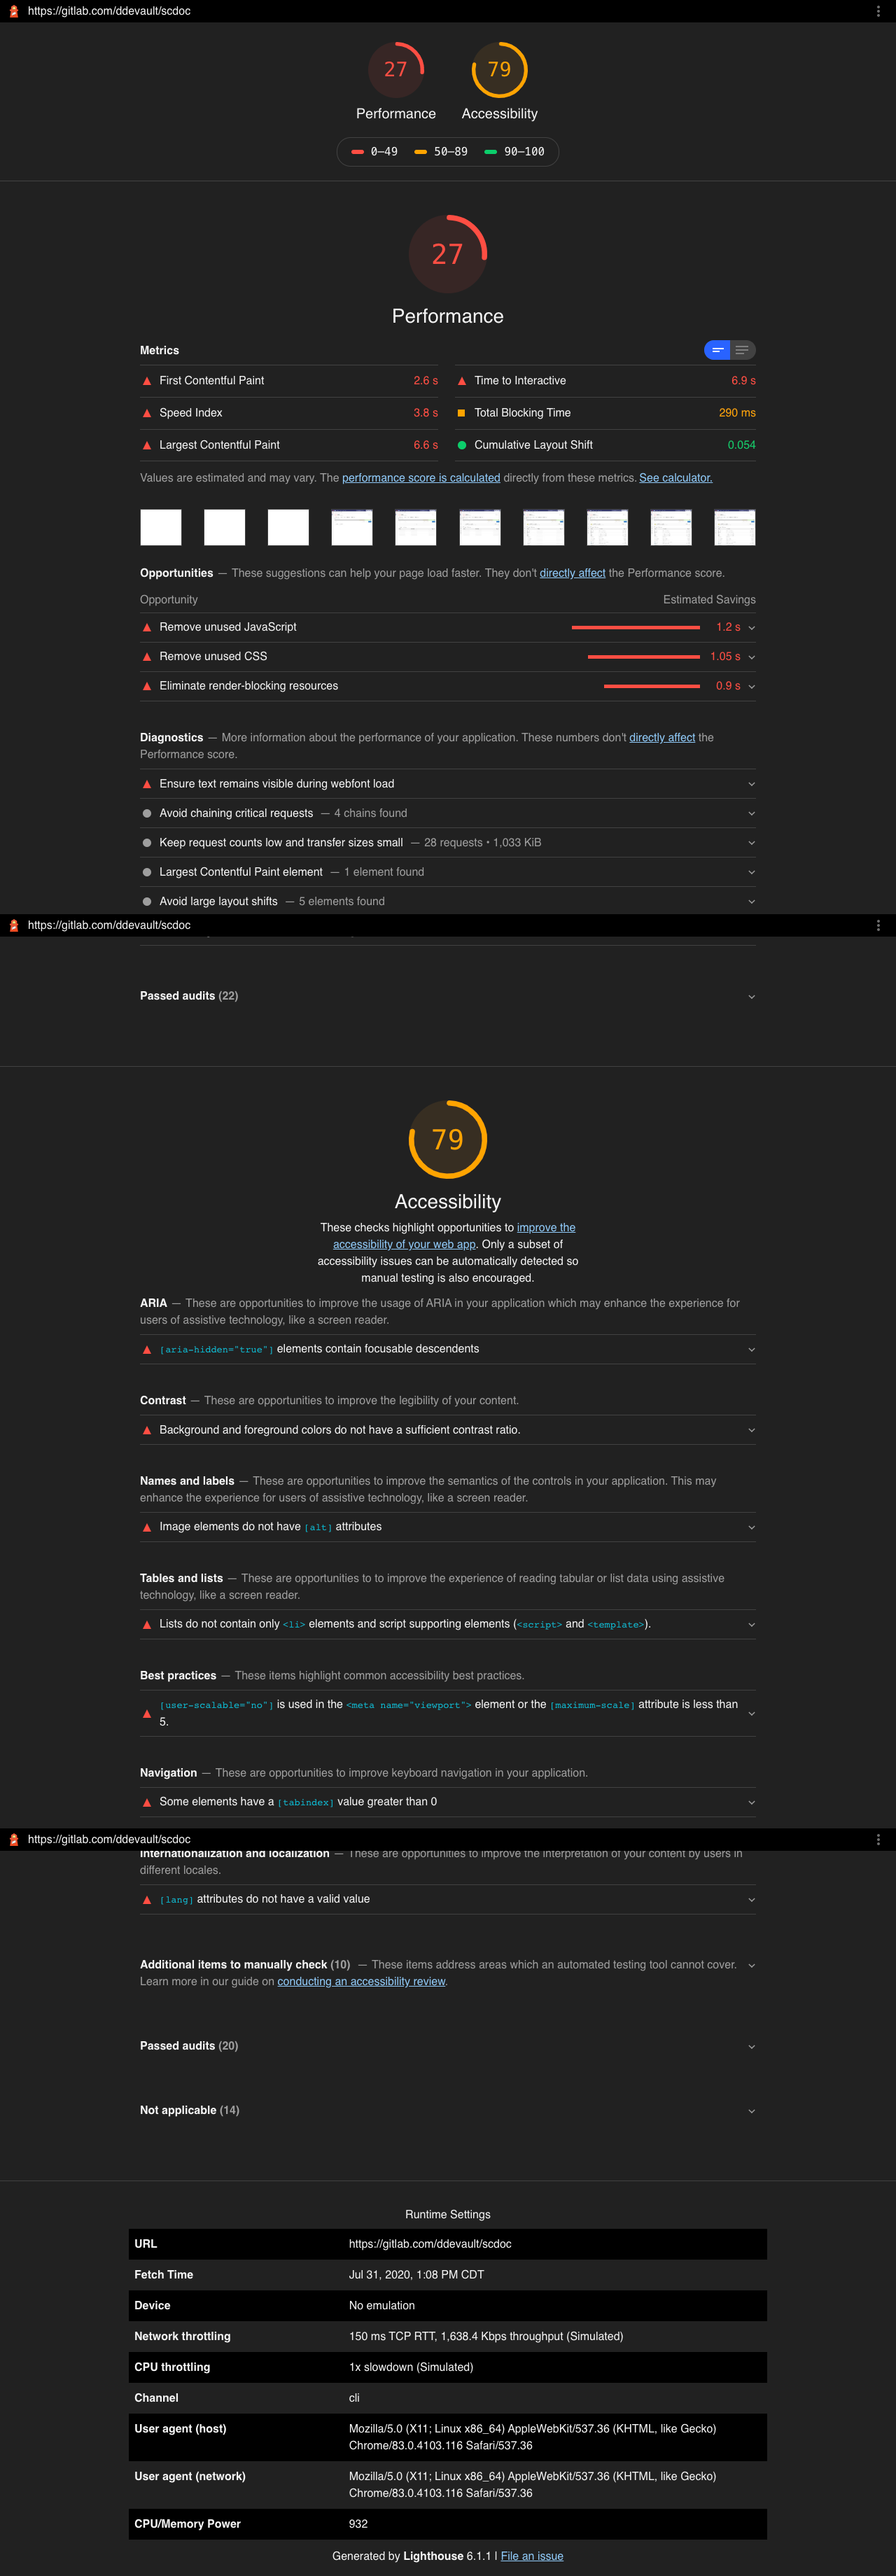The width and height of the screenshot is (896, 2576).
Task: Click the grey circle beside Avoid large layout shifts
Action: [147, 901]
